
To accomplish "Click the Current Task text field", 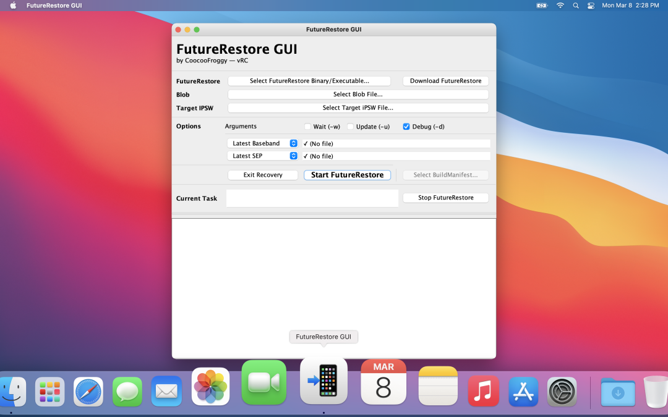I will tap(312, 198).
